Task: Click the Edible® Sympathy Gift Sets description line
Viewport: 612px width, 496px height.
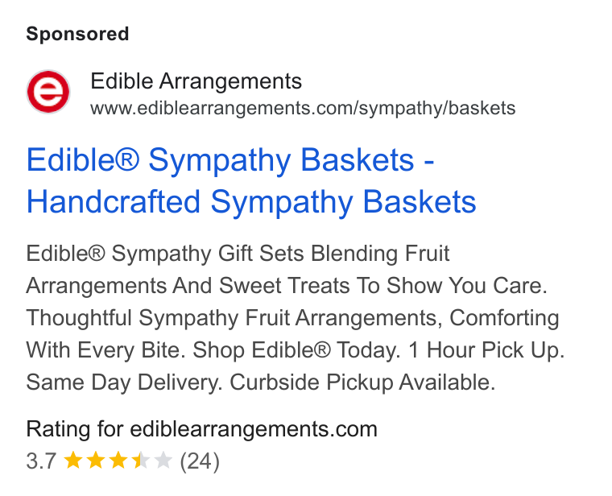Action: tap(238, 254)
